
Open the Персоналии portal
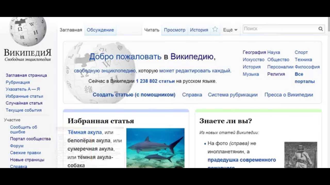(280, 67)
